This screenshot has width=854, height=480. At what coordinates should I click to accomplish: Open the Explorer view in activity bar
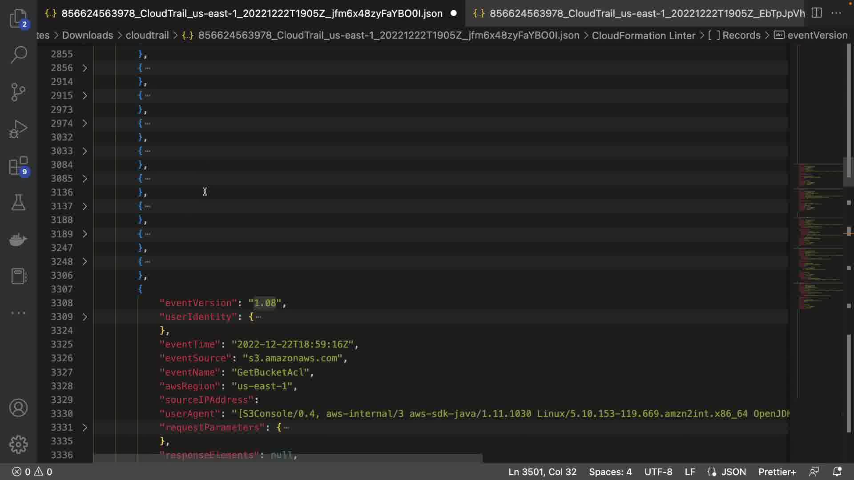(x=18, y=18)
